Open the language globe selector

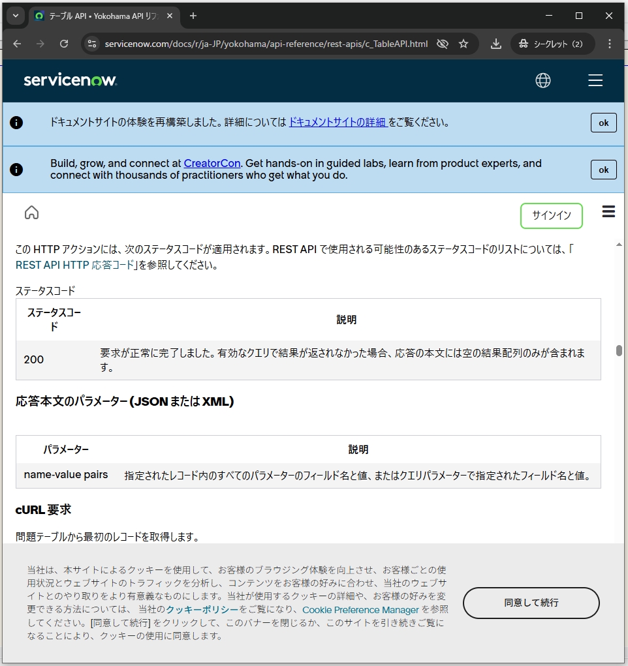tap(543, 80)
